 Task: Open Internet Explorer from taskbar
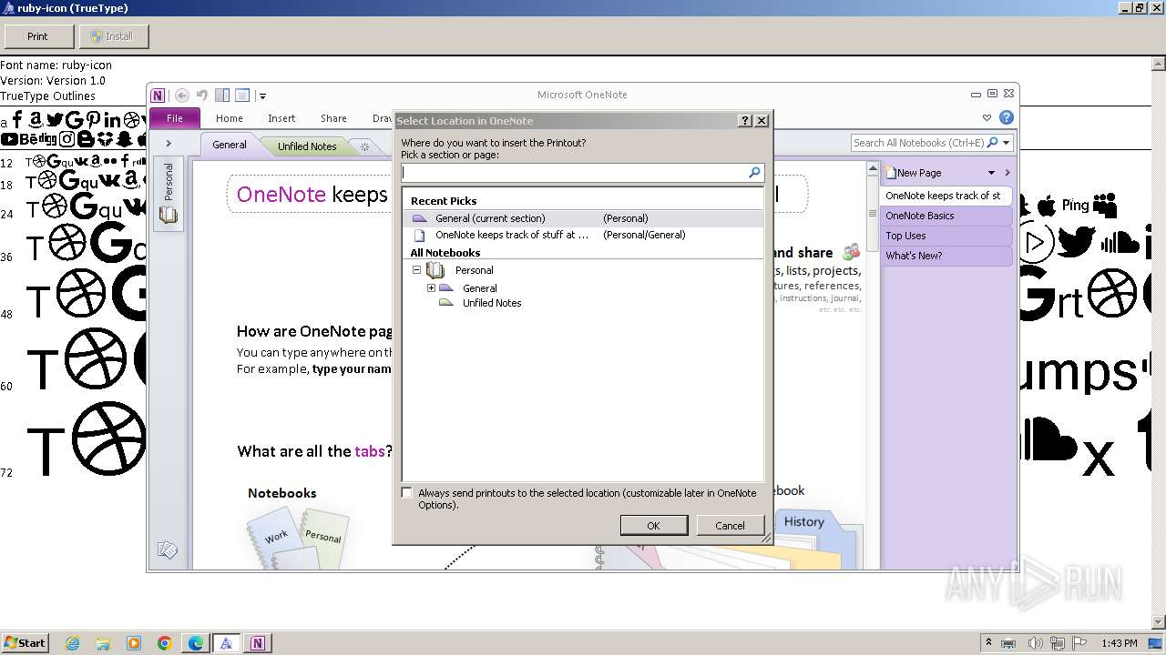pos(72,643)
